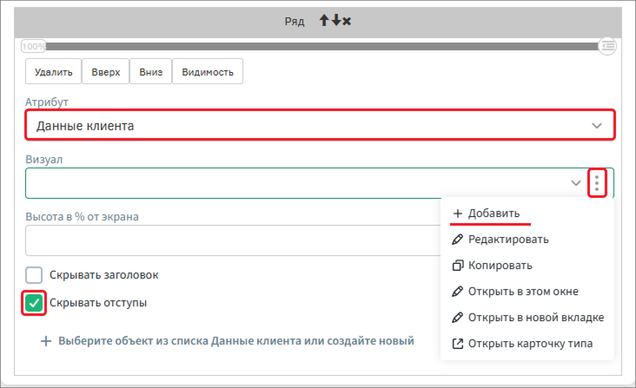Choose 'Добавить' from the context menu
This screenshot has width=636, height=388.
click(x=494, y=214)
